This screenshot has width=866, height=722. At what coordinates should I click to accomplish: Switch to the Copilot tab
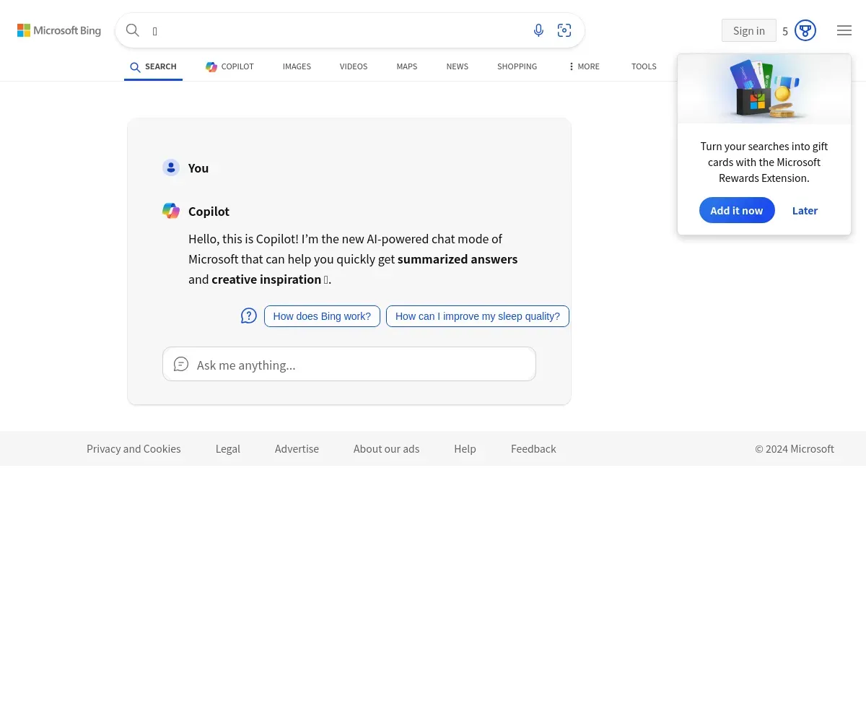(x=229, y=66)
